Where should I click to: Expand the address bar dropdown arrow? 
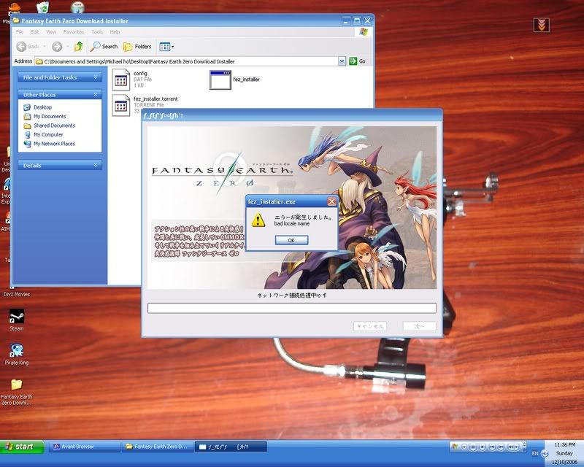click(x=342, y=61)
